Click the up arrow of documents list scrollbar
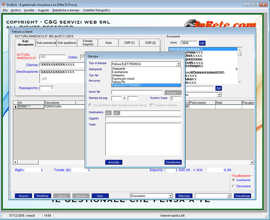The width and height of the screenshot is (270, 220). (x=240, y=49)
